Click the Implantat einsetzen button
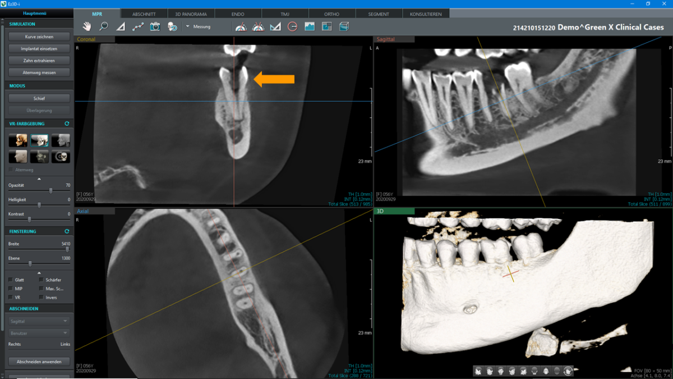Image resolution: width=673 pixels, height=379 pixels. (39, 48)
